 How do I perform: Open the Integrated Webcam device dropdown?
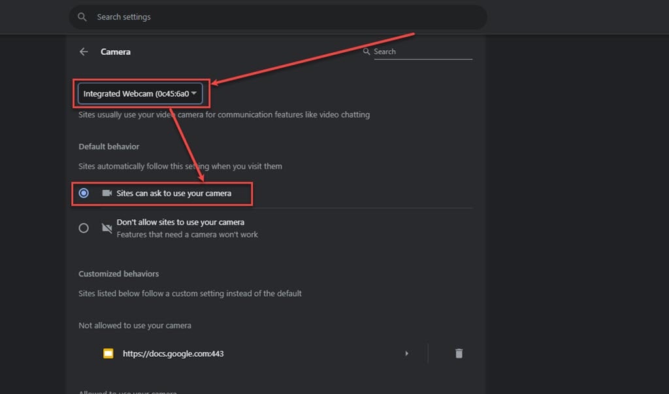tap(140, 94)
